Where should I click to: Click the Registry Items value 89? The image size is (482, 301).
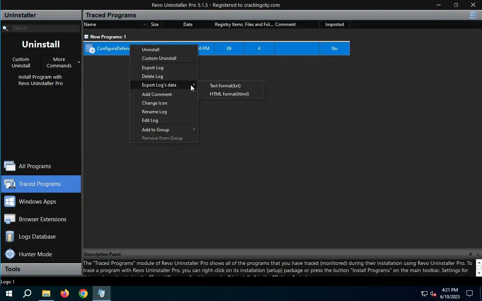coord(229,49)
